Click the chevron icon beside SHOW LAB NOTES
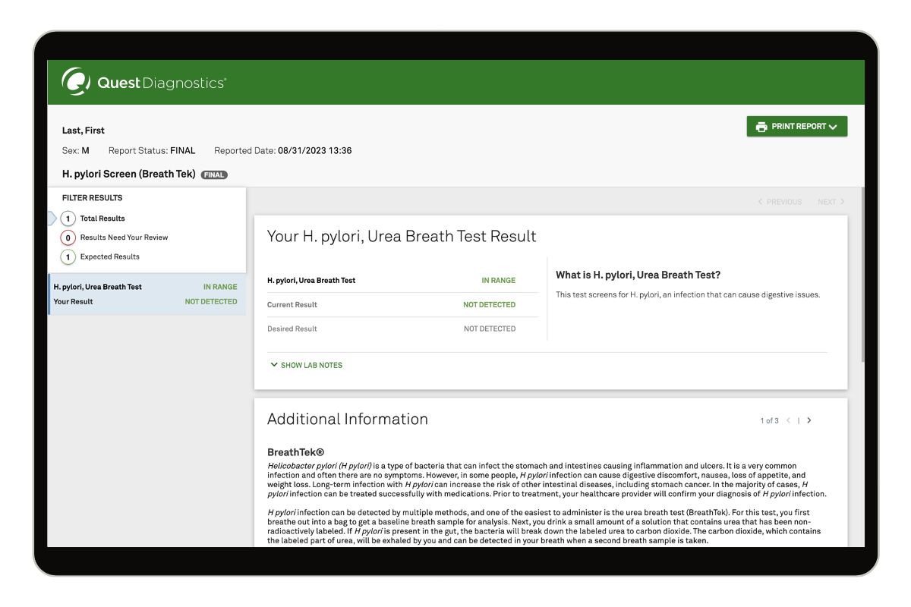The image size is (911, 607). point(274,365)
